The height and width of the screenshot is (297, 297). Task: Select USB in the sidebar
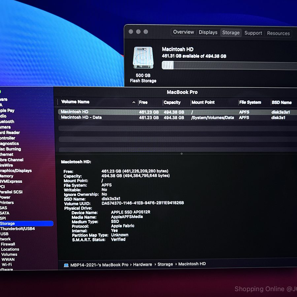pos(4,234)
